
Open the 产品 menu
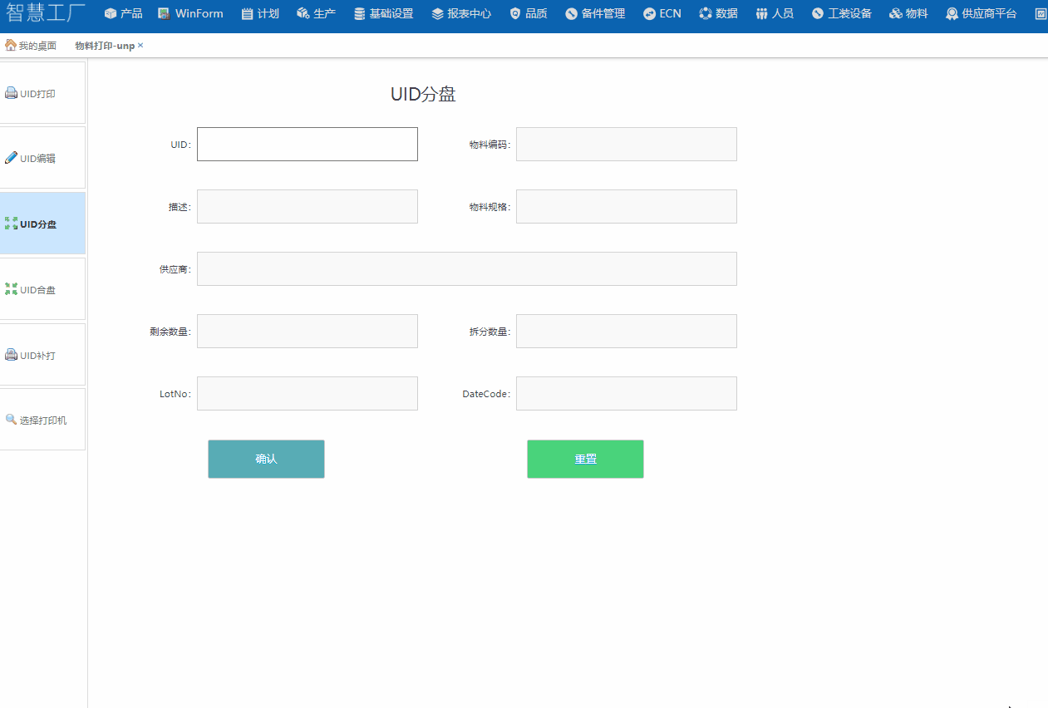point(123,14)
